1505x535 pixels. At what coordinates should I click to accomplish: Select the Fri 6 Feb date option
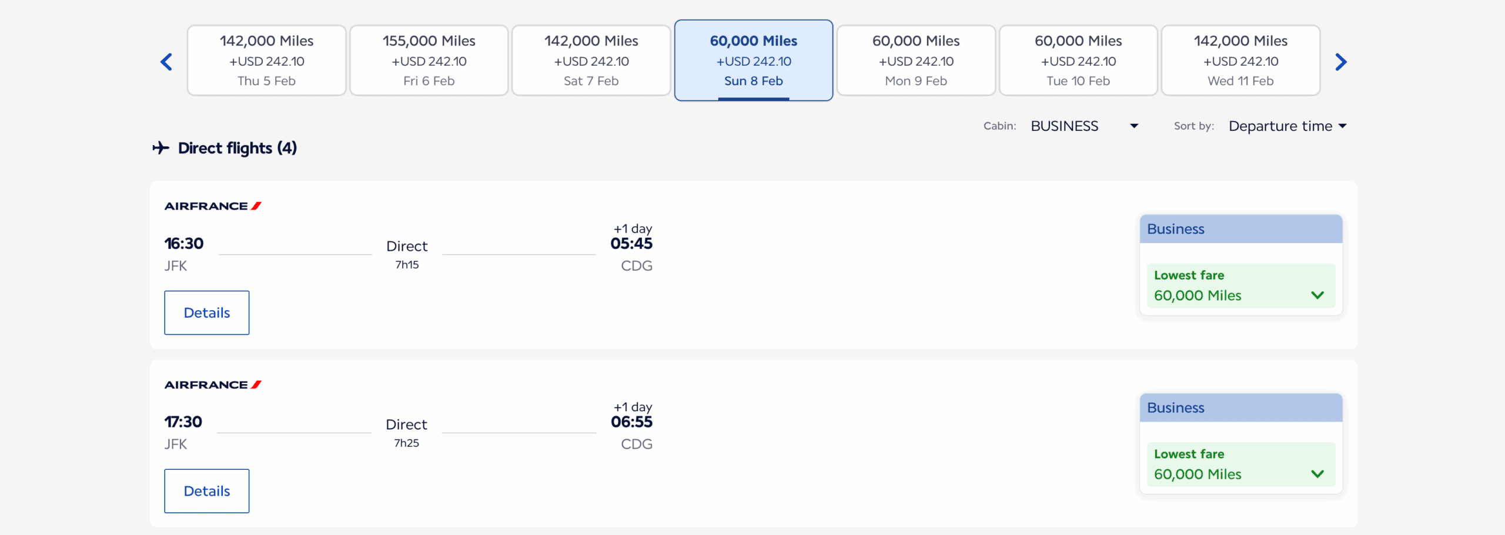(429, 60)
